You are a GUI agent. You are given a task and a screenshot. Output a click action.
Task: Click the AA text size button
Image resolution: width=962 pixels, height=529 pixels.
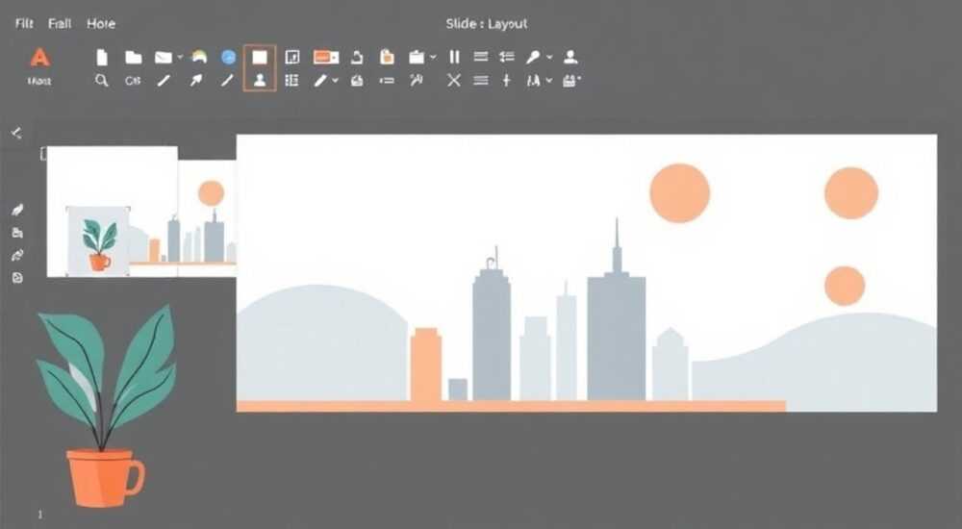[533, 81]
